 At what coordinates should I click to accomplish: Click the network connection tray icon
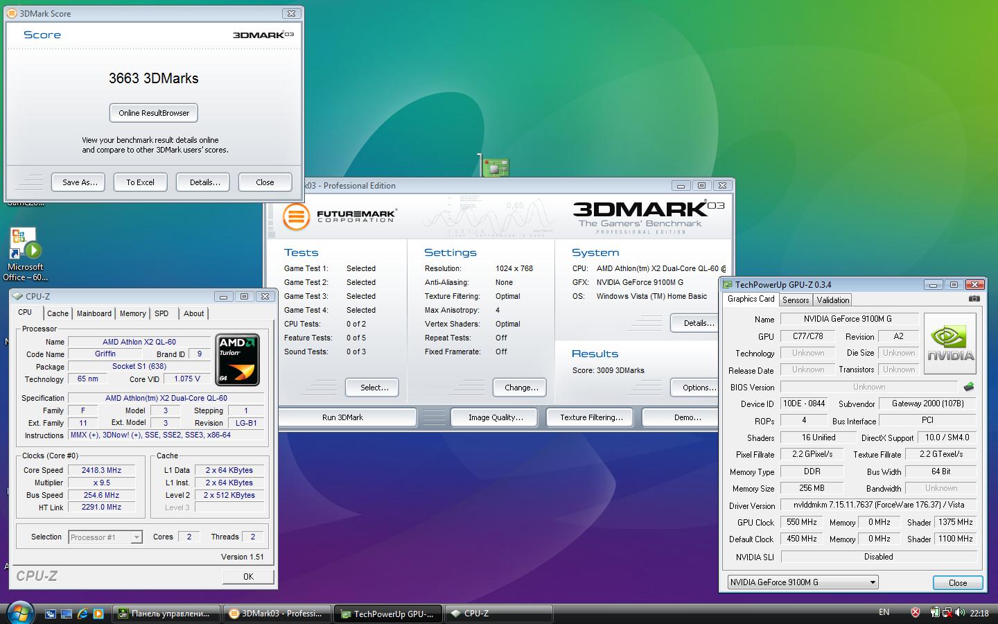coord(947,613)
